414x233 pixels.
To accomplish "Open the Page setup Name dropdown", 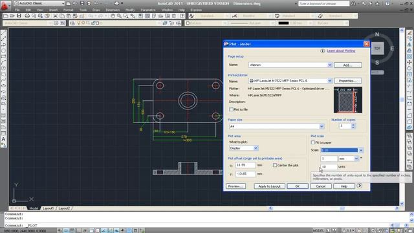I will (x=329, y=65).
